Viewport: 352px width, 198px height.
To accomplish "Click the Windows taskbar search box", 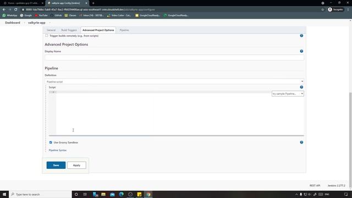I will (40, 194).
